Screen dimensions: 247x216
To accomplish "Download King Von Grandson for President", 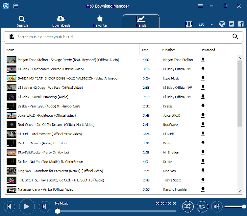I will [x=203, y=171].
